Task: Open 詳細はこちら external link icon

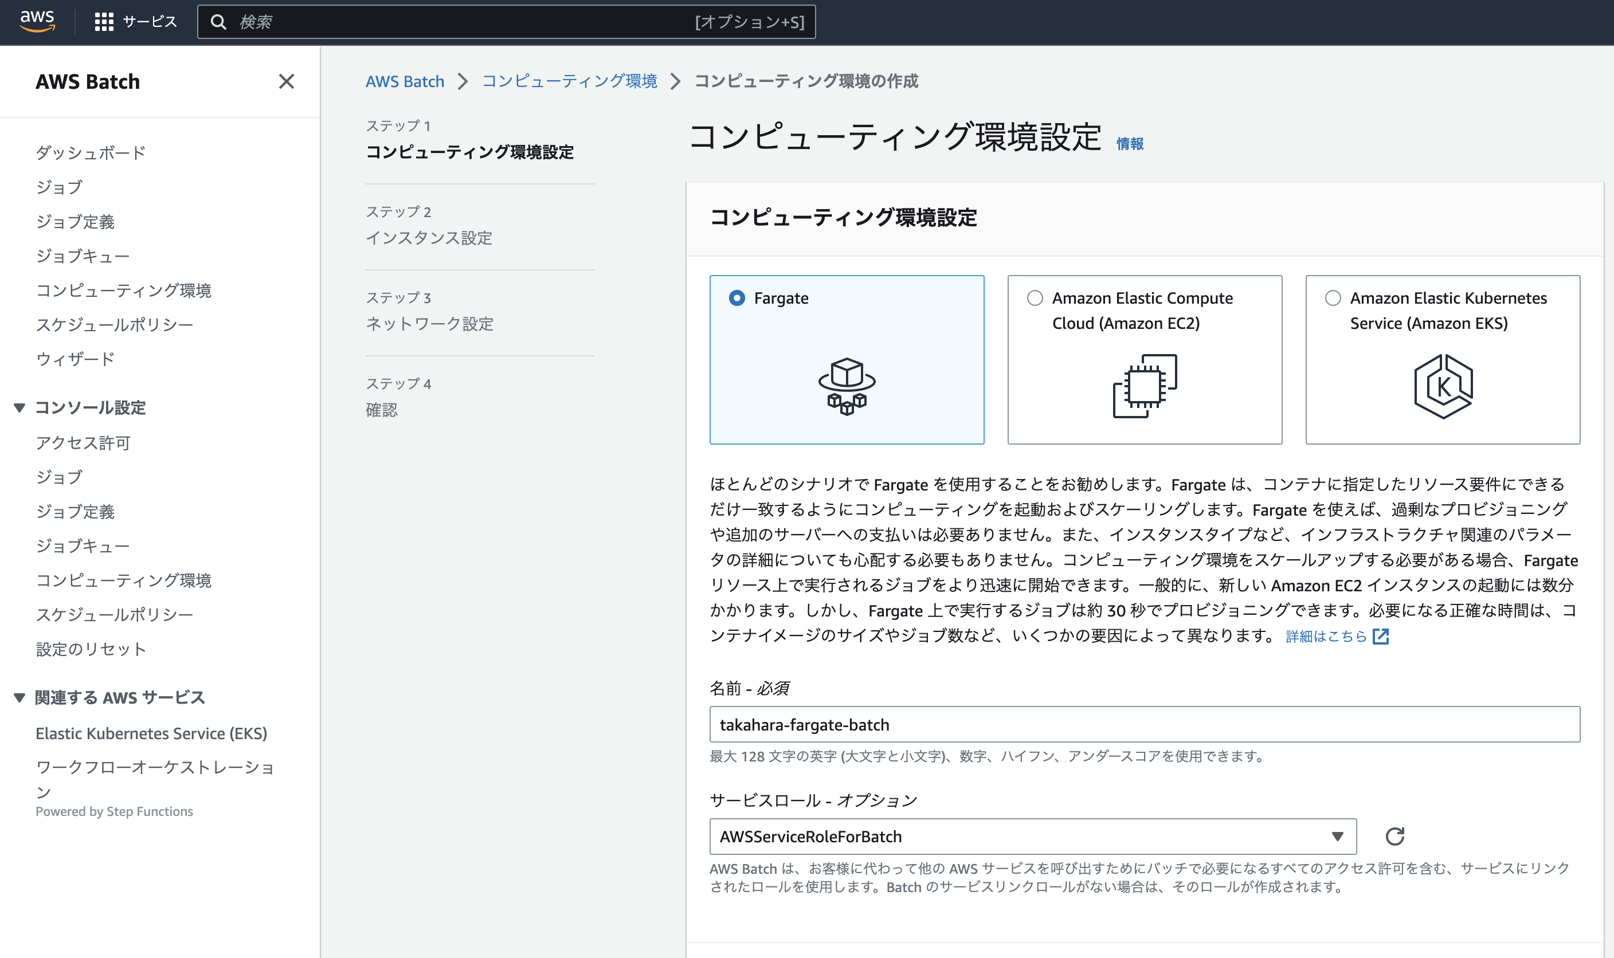Action: [x=1381, y=636]
